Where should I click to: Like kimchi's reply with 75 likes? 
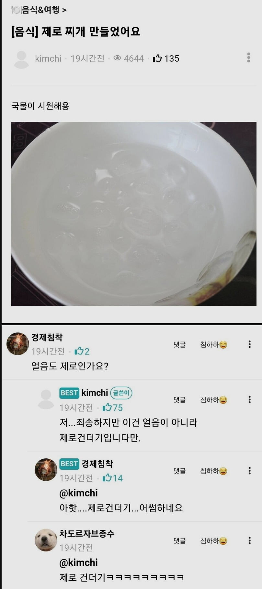pos(107,407)
